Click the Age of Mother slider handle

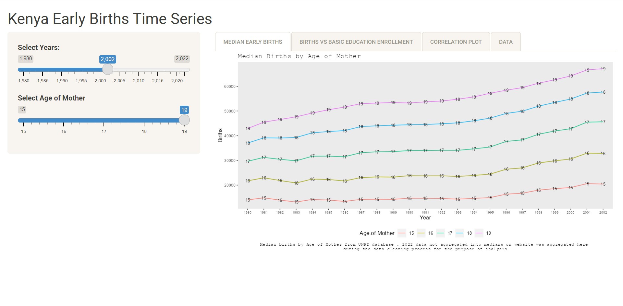click(184, 120)
